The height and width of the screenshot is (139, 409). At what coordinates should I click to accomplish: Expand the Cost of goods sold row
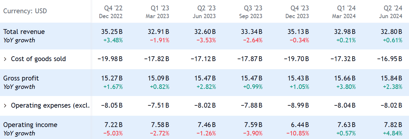click(5, 59)
